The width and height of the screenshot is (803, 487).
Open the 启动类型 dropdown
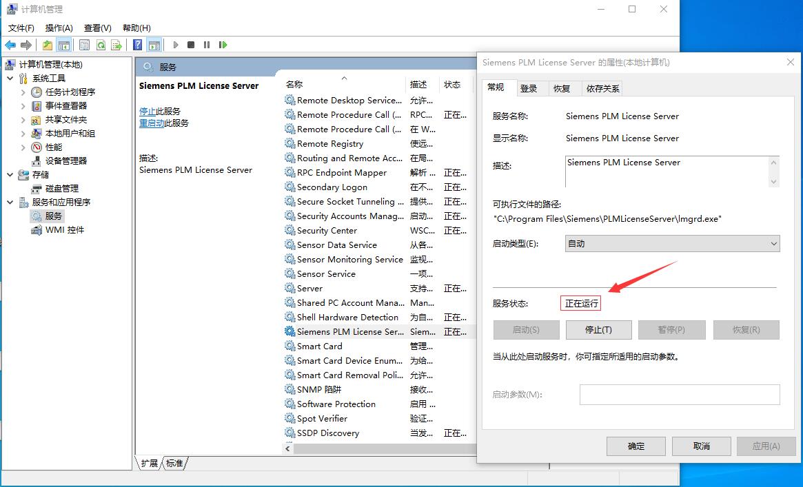672,243
